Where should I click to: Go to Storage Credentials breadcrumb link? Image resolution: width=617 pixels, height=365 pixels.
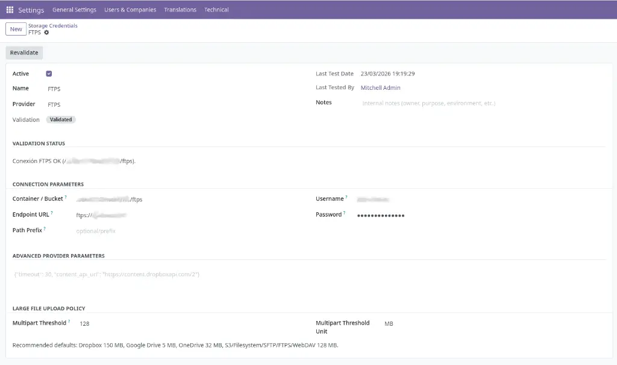tap(53, 26)
